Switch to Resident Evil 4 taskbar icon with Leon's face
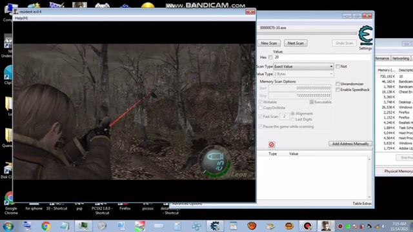Viewport: 413px width, 232px height. 325,226
